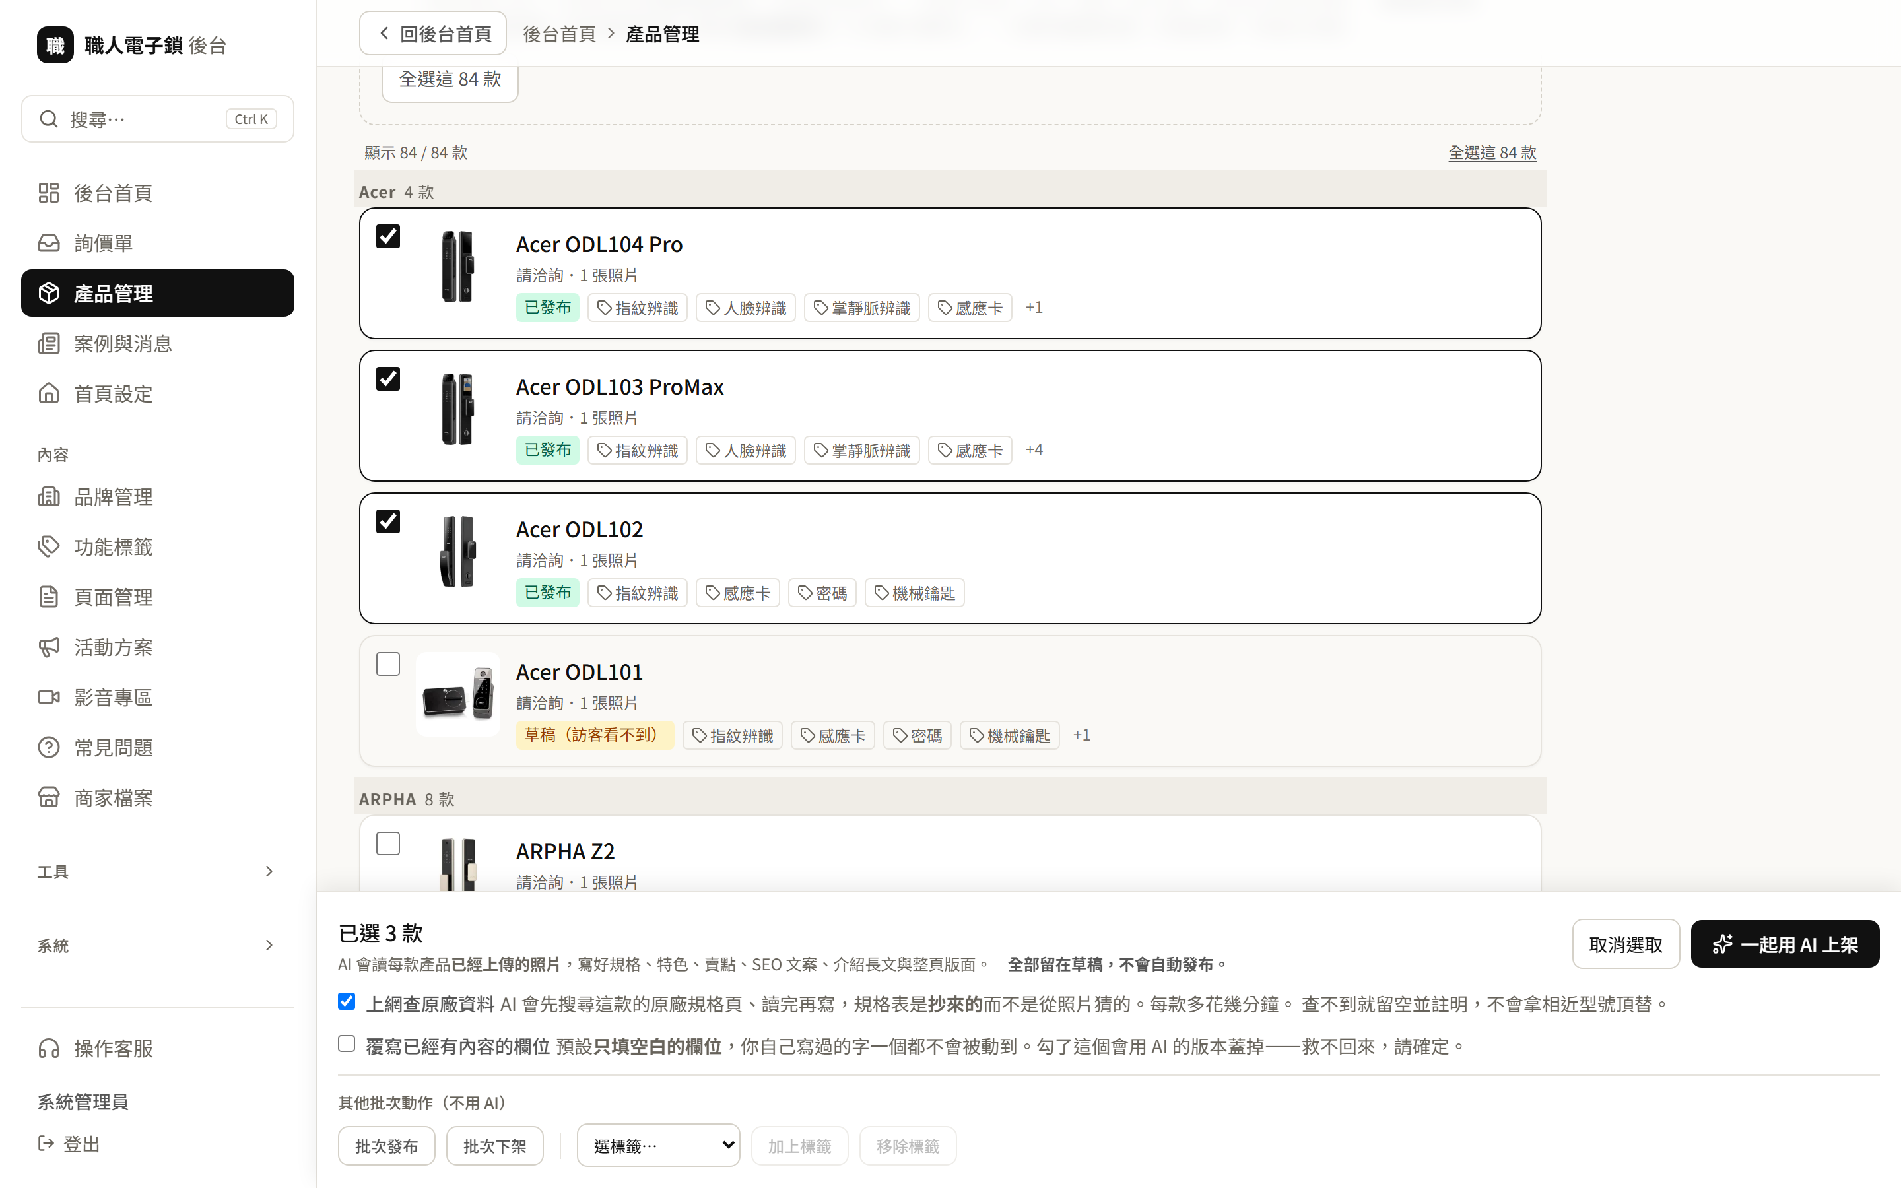Viewport: 1901px width, 1188px height.
Task: Click the ARPHA Z2 product title
Action: (566, 851)
